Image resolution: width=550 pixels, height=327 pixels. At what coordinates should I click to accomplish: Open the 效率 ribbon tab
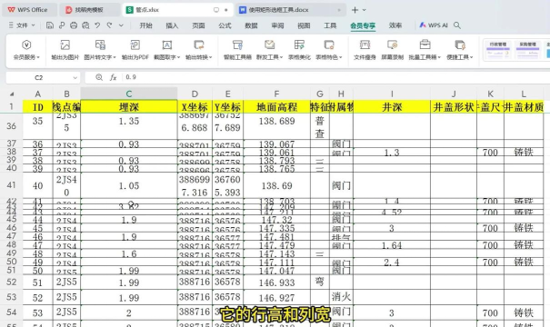tap(395, 25)
